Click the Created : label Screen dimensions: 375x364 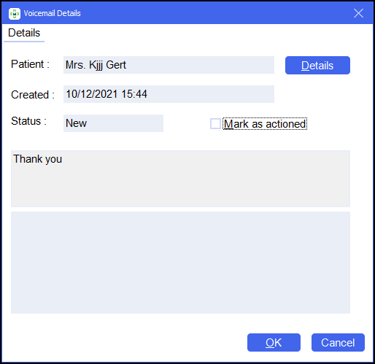[x=33, y=95]
